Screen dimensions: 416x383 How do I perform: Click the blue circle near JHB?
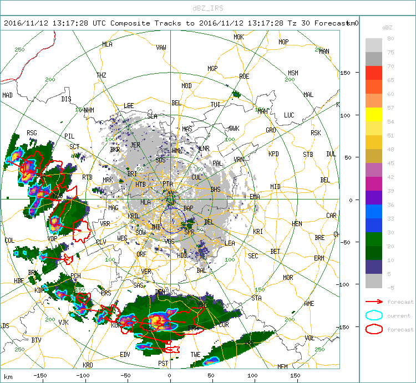[x=173, y=220]
